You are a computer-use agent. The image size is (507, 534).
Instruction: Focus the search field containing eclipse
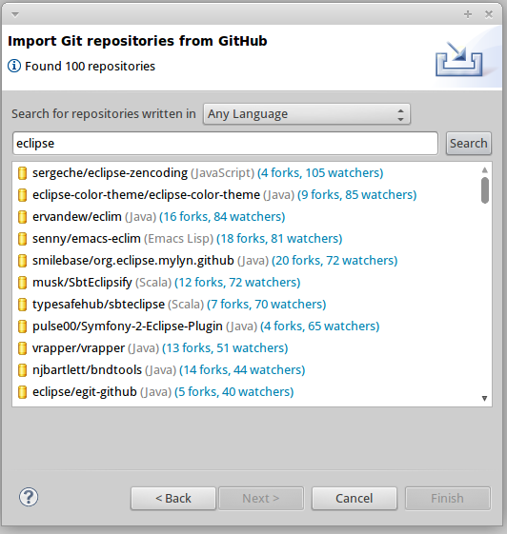tap(225, 144)
